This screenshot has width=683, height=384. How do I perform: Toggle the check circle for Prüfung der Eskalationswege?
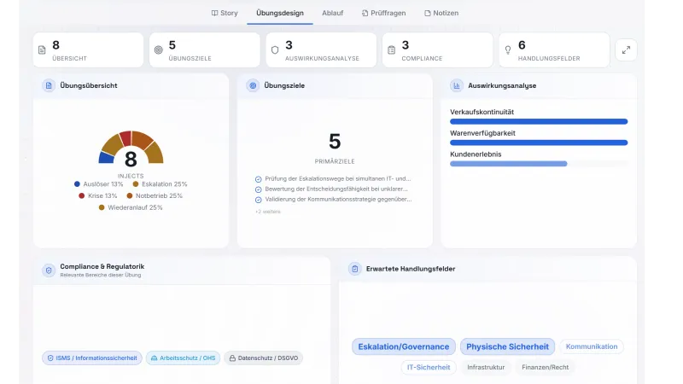tap(259, 179)
